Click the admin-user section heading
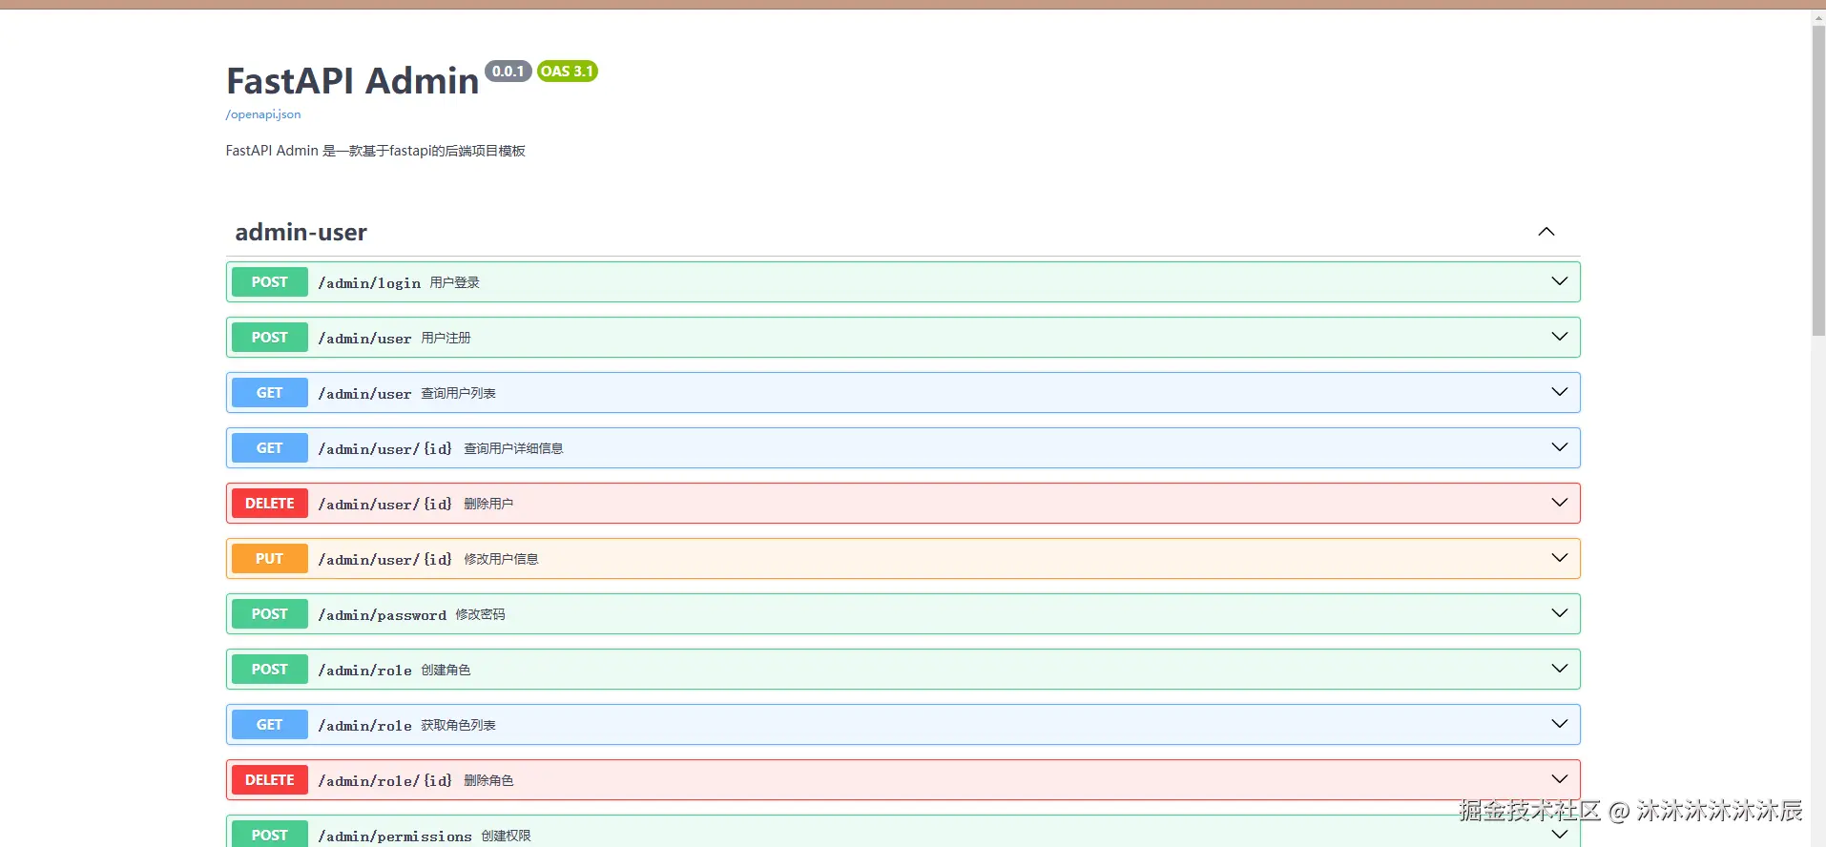 click(x=301, y=232)
